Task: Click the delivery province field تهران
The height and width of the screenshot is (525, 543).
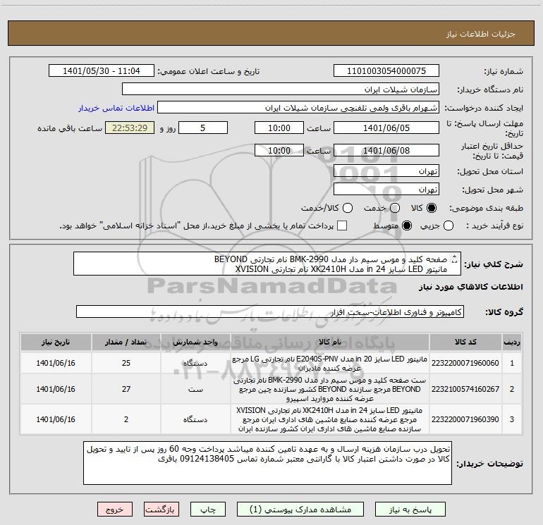Action: 386,171
